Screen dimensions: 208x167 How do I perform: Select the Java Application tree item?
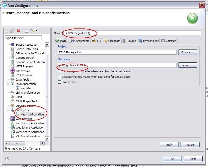pyautogui.click(x=26, y=84)
